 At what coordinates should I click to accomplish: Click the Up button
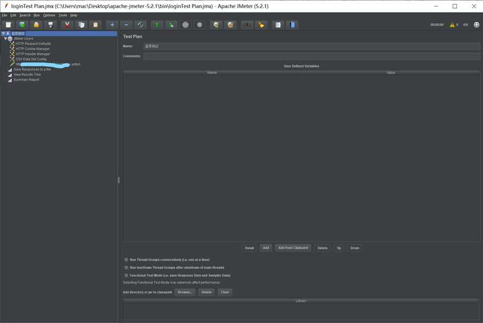[x=339, y=248]
